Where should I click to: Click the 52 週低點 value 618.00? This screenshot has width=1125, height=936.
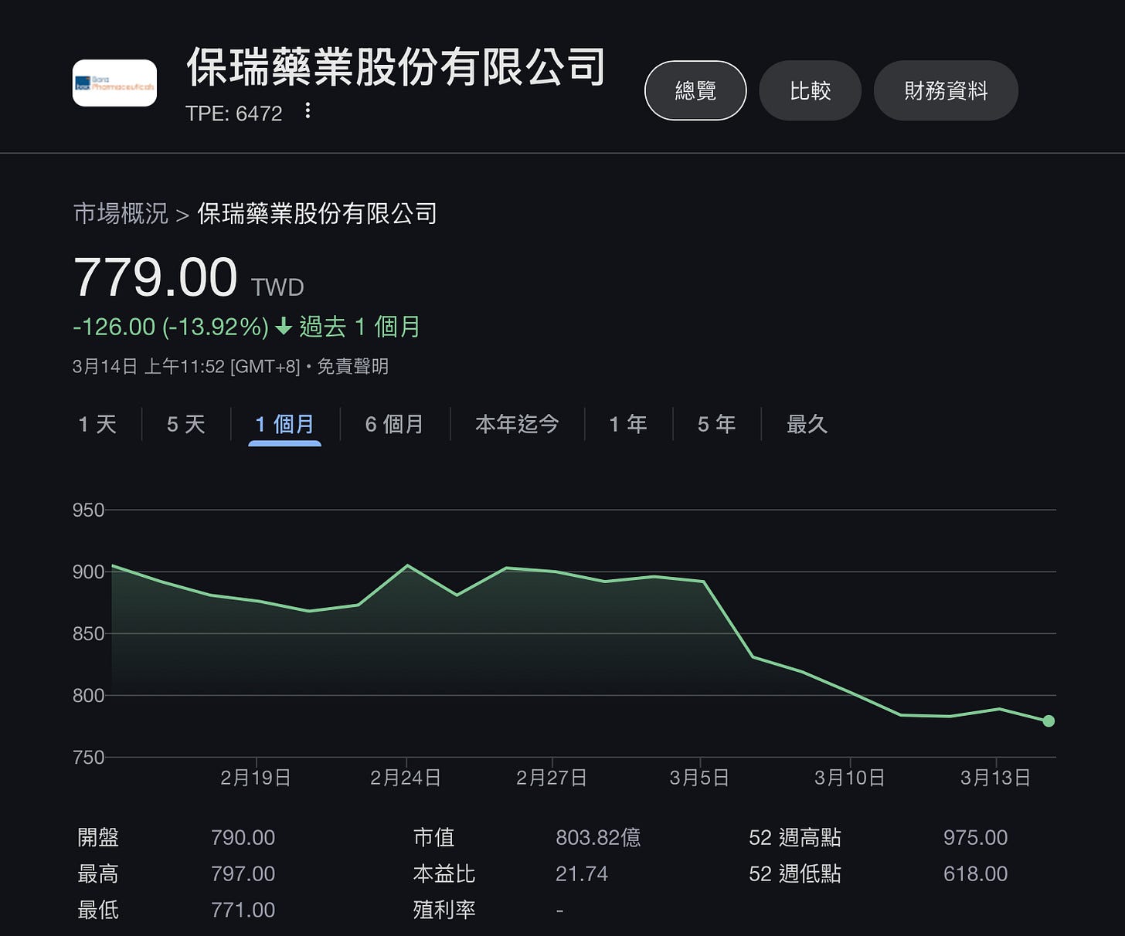[975, 874]
